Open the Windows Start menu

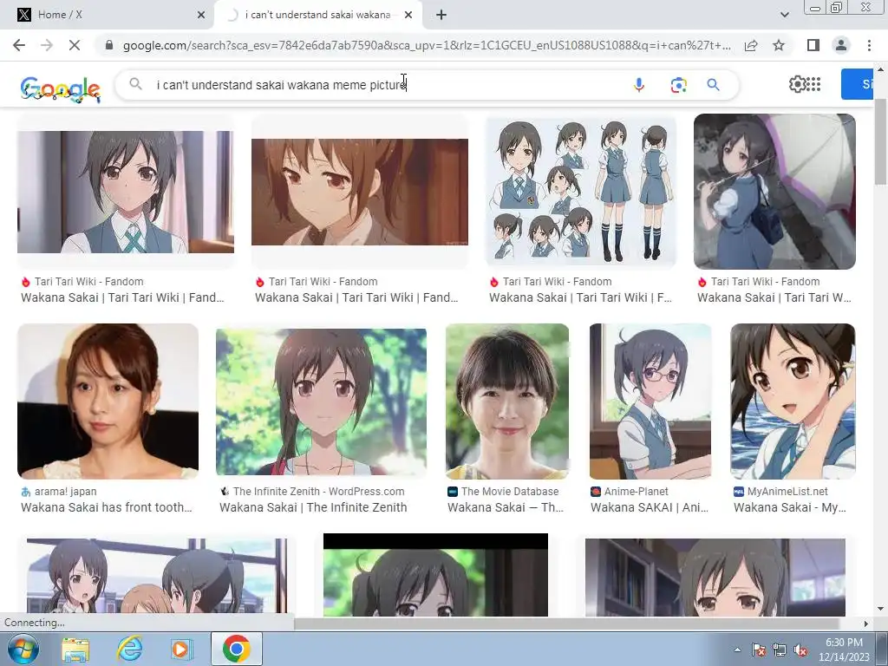pyautogui.click(x=22, y=649)
